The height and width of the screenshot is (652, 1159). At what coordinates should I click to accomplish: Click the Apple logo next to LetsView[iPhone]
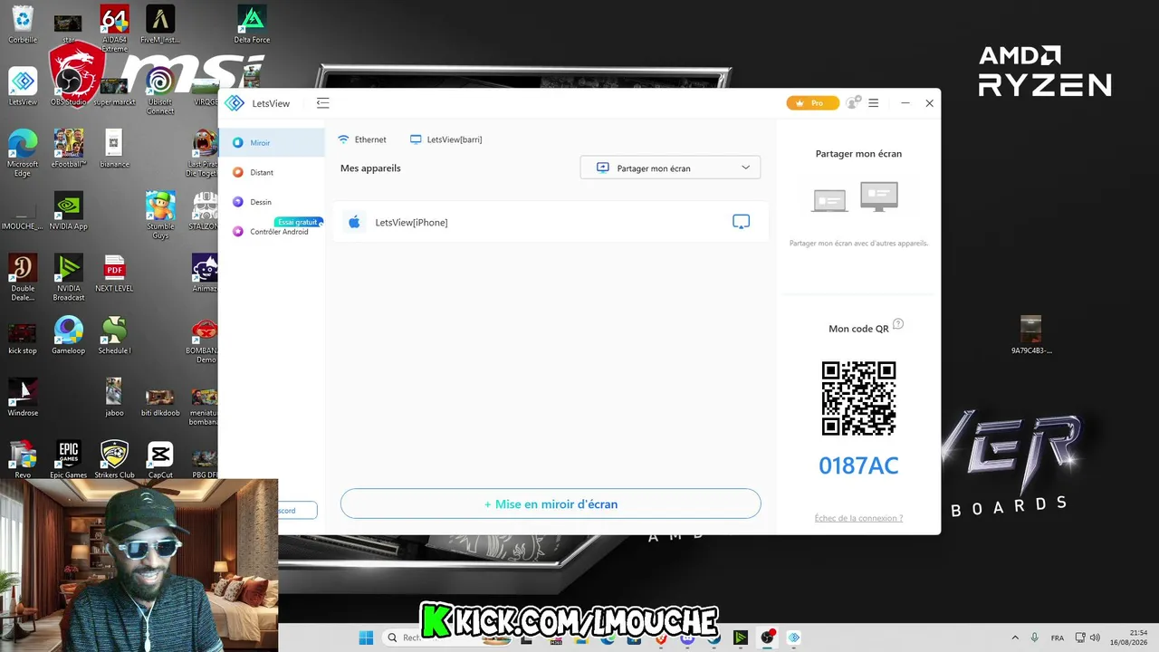click(354, 222)
